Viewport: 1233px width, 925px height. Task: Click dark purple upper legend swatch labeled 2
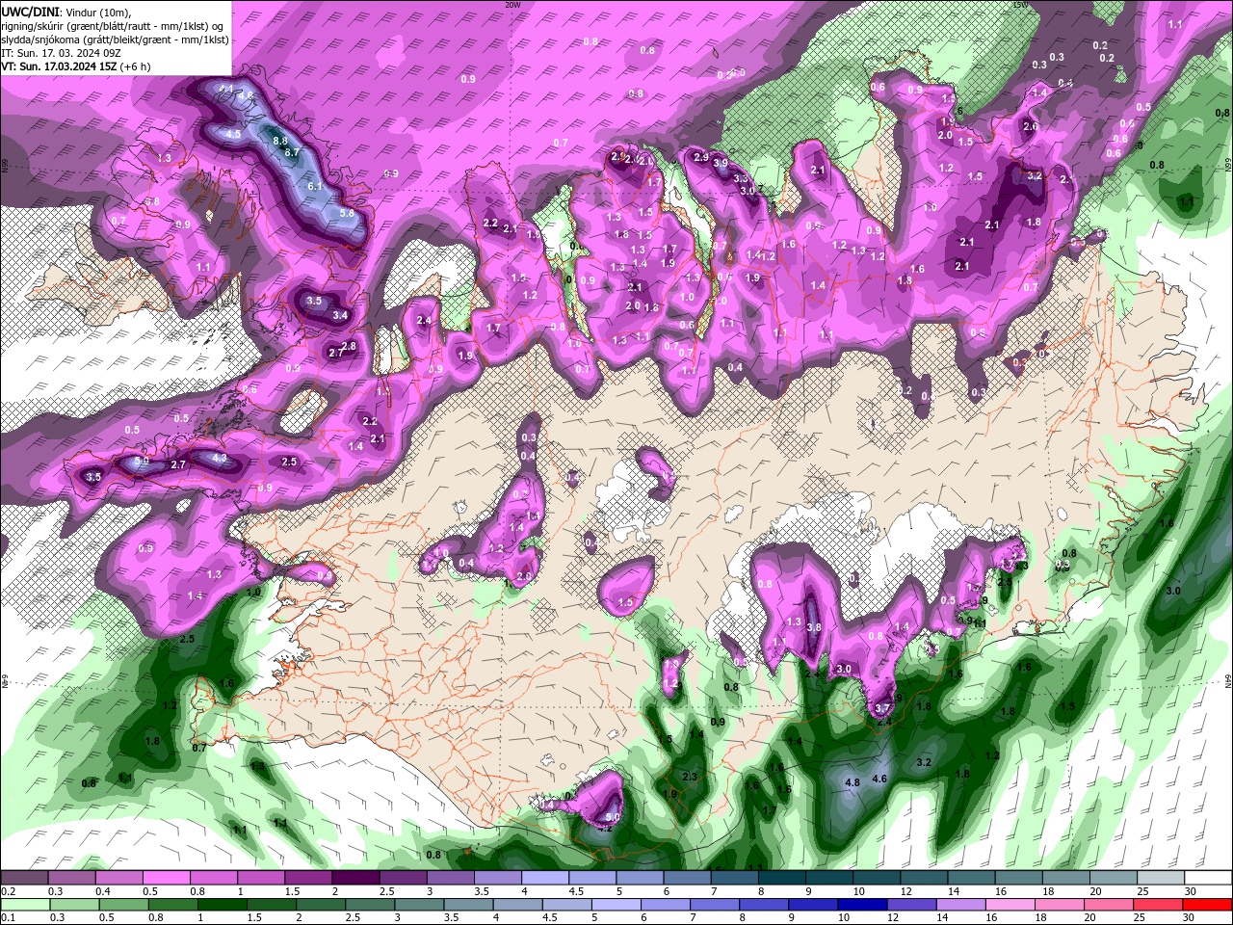355,878
